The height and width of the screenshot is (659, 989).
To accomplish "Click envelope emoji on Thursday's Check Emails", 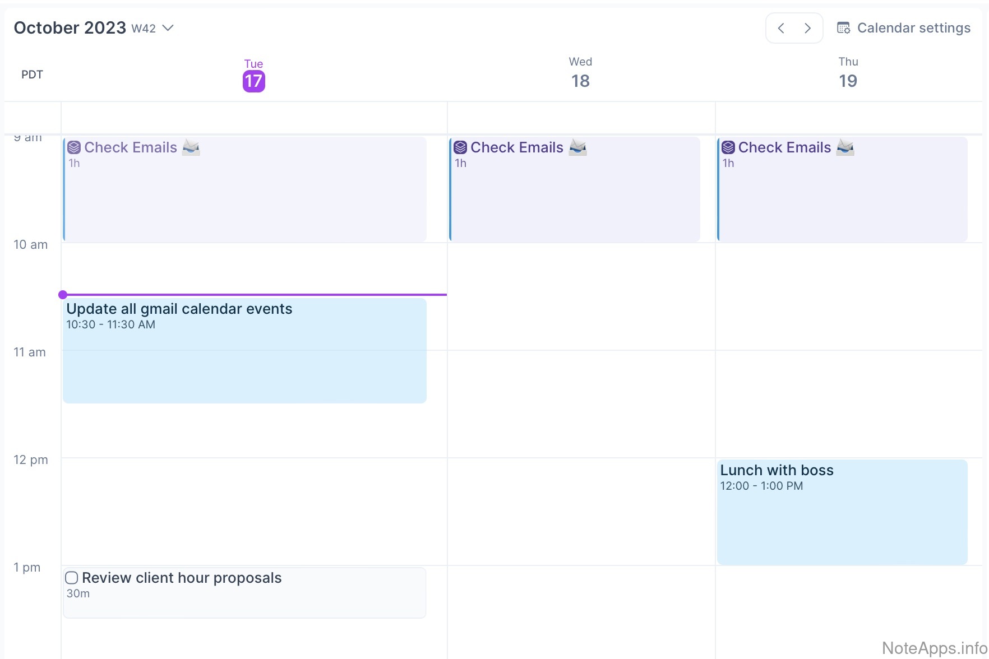I will point(845,147).
